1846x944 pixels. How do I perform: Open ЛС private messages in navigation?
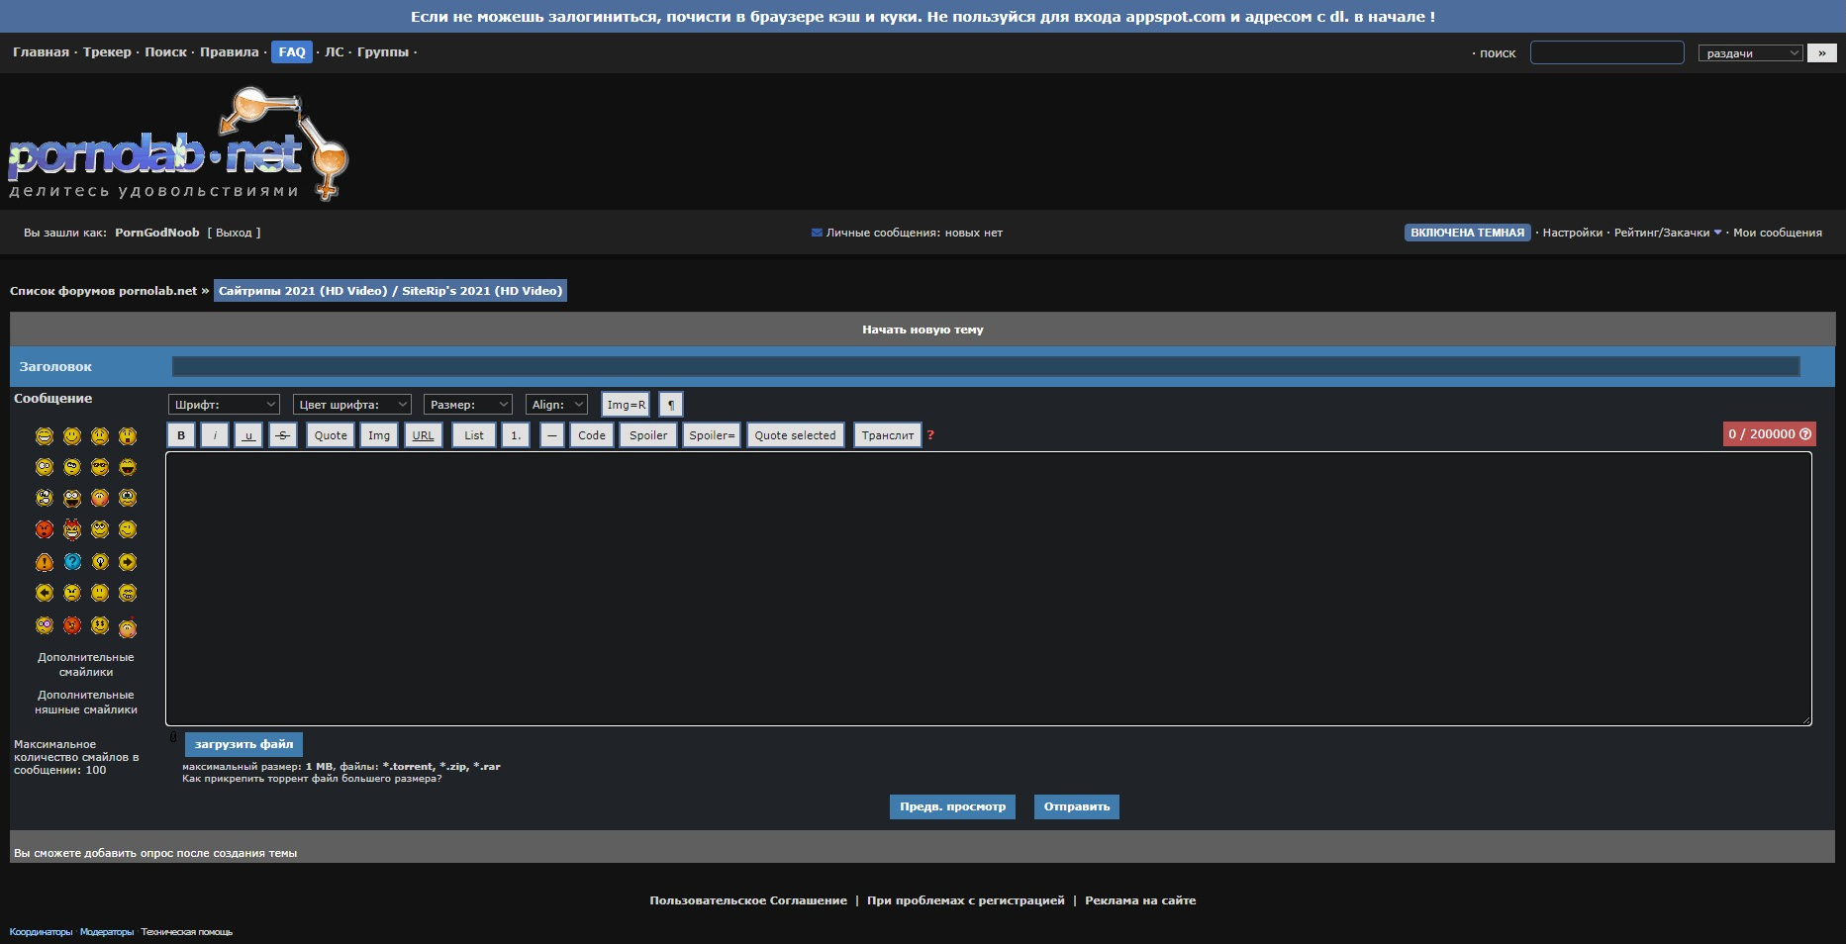(x=335, y=52)
